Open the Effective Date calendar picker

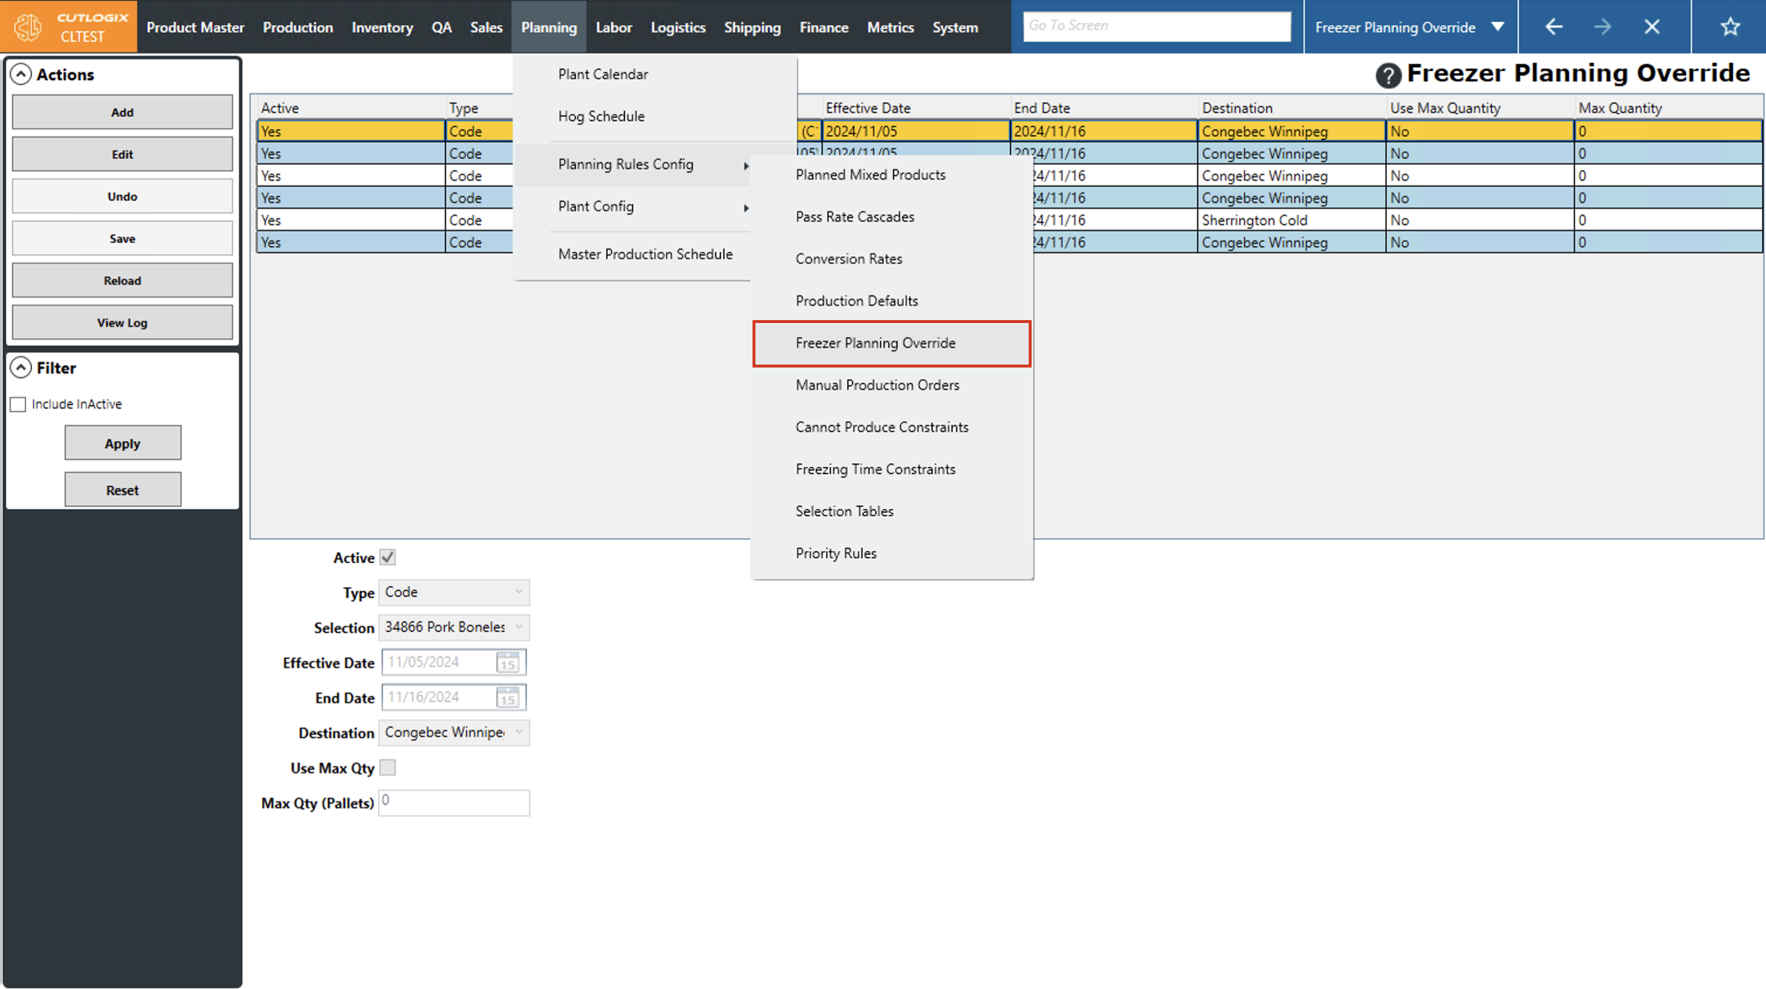(x=507, y=662)
